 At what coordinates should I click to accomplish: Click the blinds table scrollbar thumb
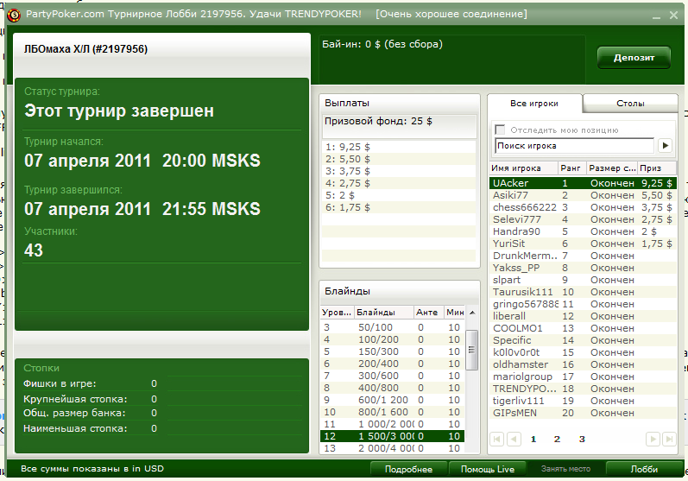[x=471, y=350]
